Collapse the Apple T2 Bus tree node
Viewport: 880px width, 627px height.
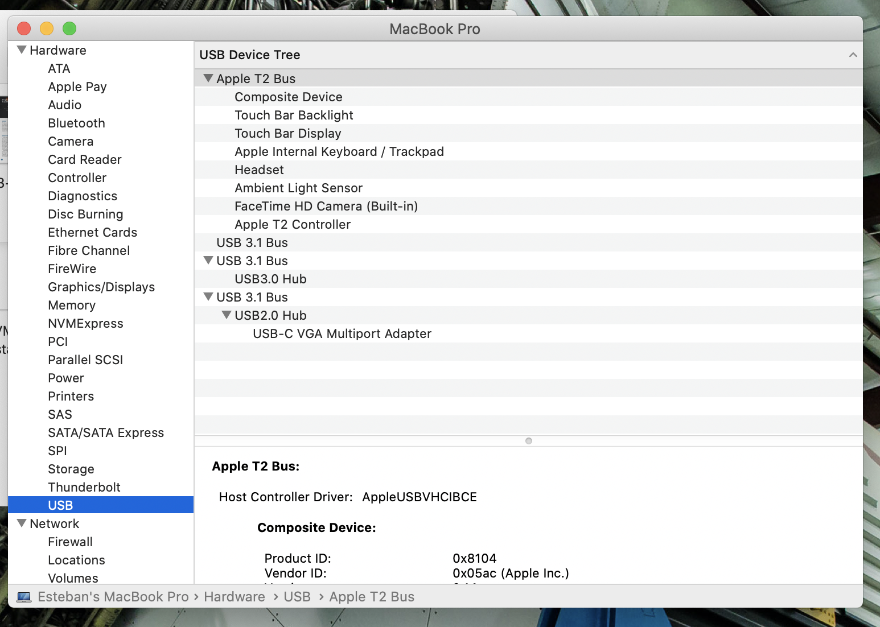tap(208, 79)
